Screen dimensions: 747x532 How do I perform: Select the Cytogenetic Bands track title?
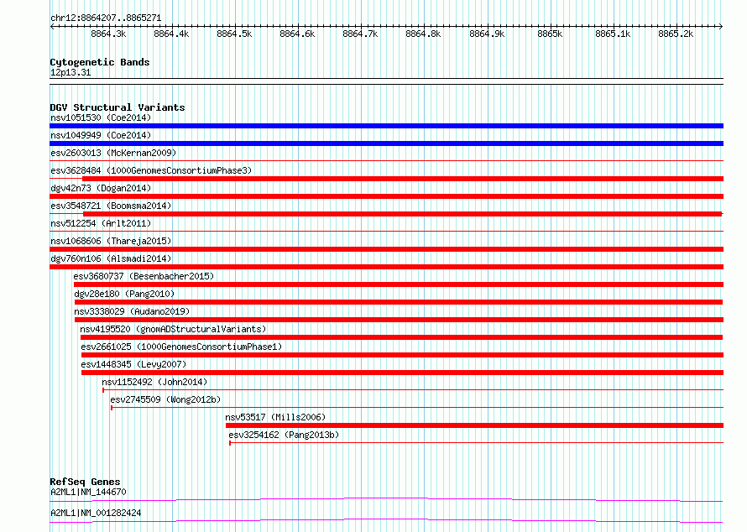100,62
